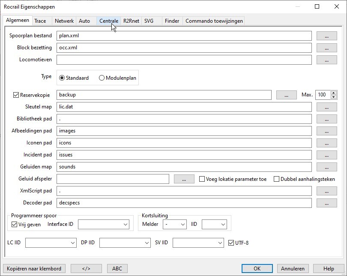347x276 pixels.
Task: Expand the DP IID dropdown
Action: click(125, 243)
